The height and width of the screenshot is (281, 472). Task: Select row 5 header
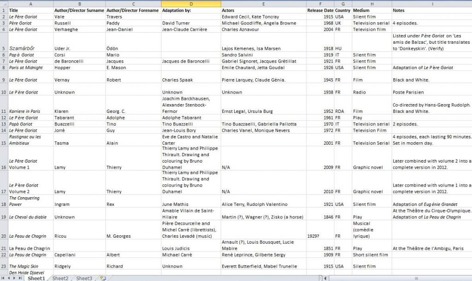[4, 48]
